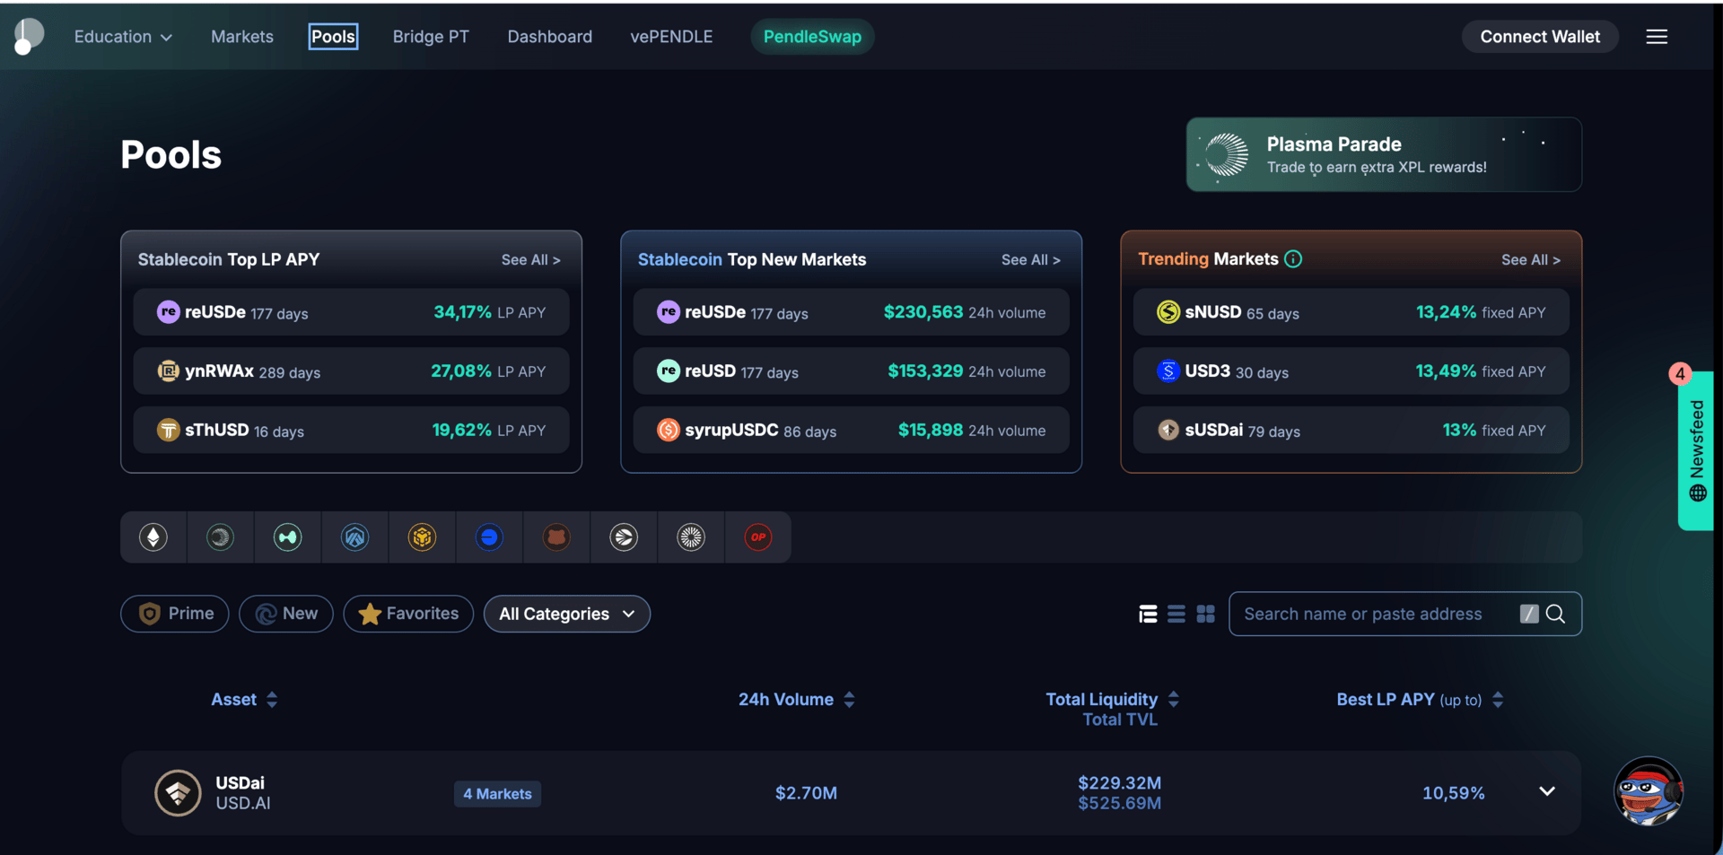Image resolution: width=1723 pixels, height=855 pixels.
Task: Open the All Categories dropdown
Action: click(x=567, y=614)
